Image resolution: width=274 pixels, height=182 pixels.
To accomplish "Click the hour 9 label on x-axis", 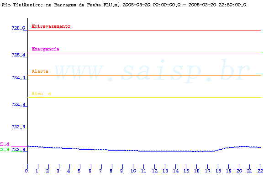I will [121, 171].
